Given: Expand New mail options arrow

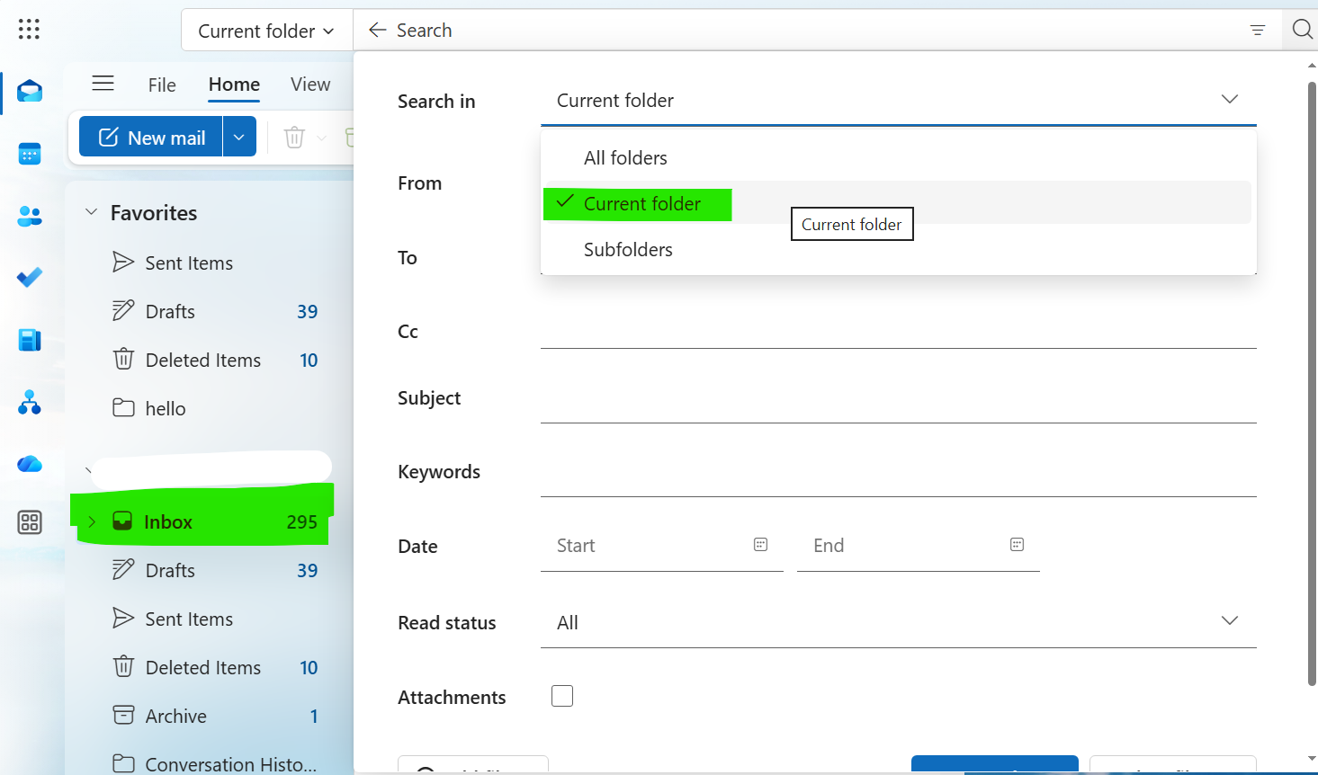Looking at the screenshot, I should pos(239,138).
